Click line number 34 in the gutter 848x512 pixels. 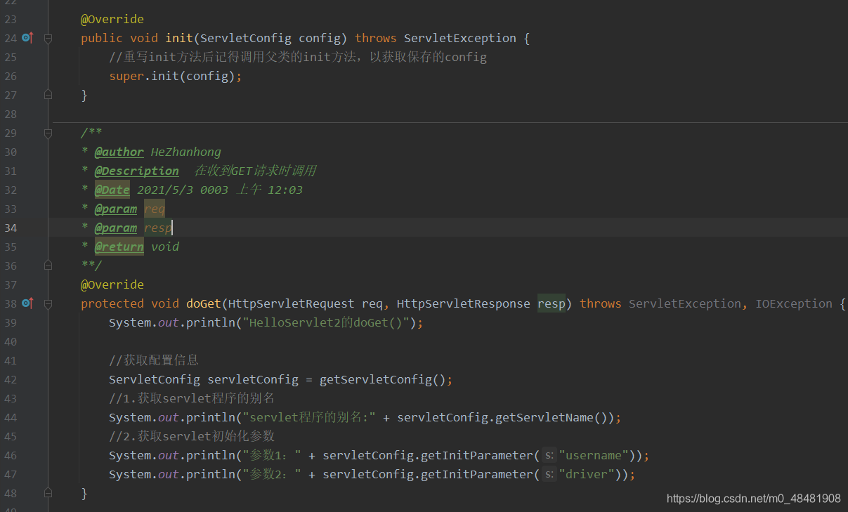click(11, 228)
